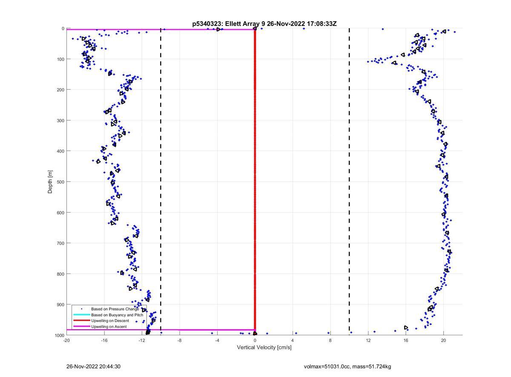This screenshot has height=377, width=511.
Task: Click the red line sample in legend
Action: coord(81,321)
